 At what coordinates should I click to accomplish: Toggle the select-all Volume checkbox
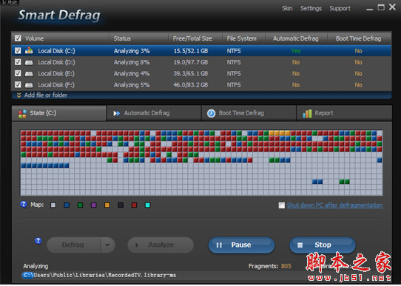pyautogui.click(x=18, y=38)
